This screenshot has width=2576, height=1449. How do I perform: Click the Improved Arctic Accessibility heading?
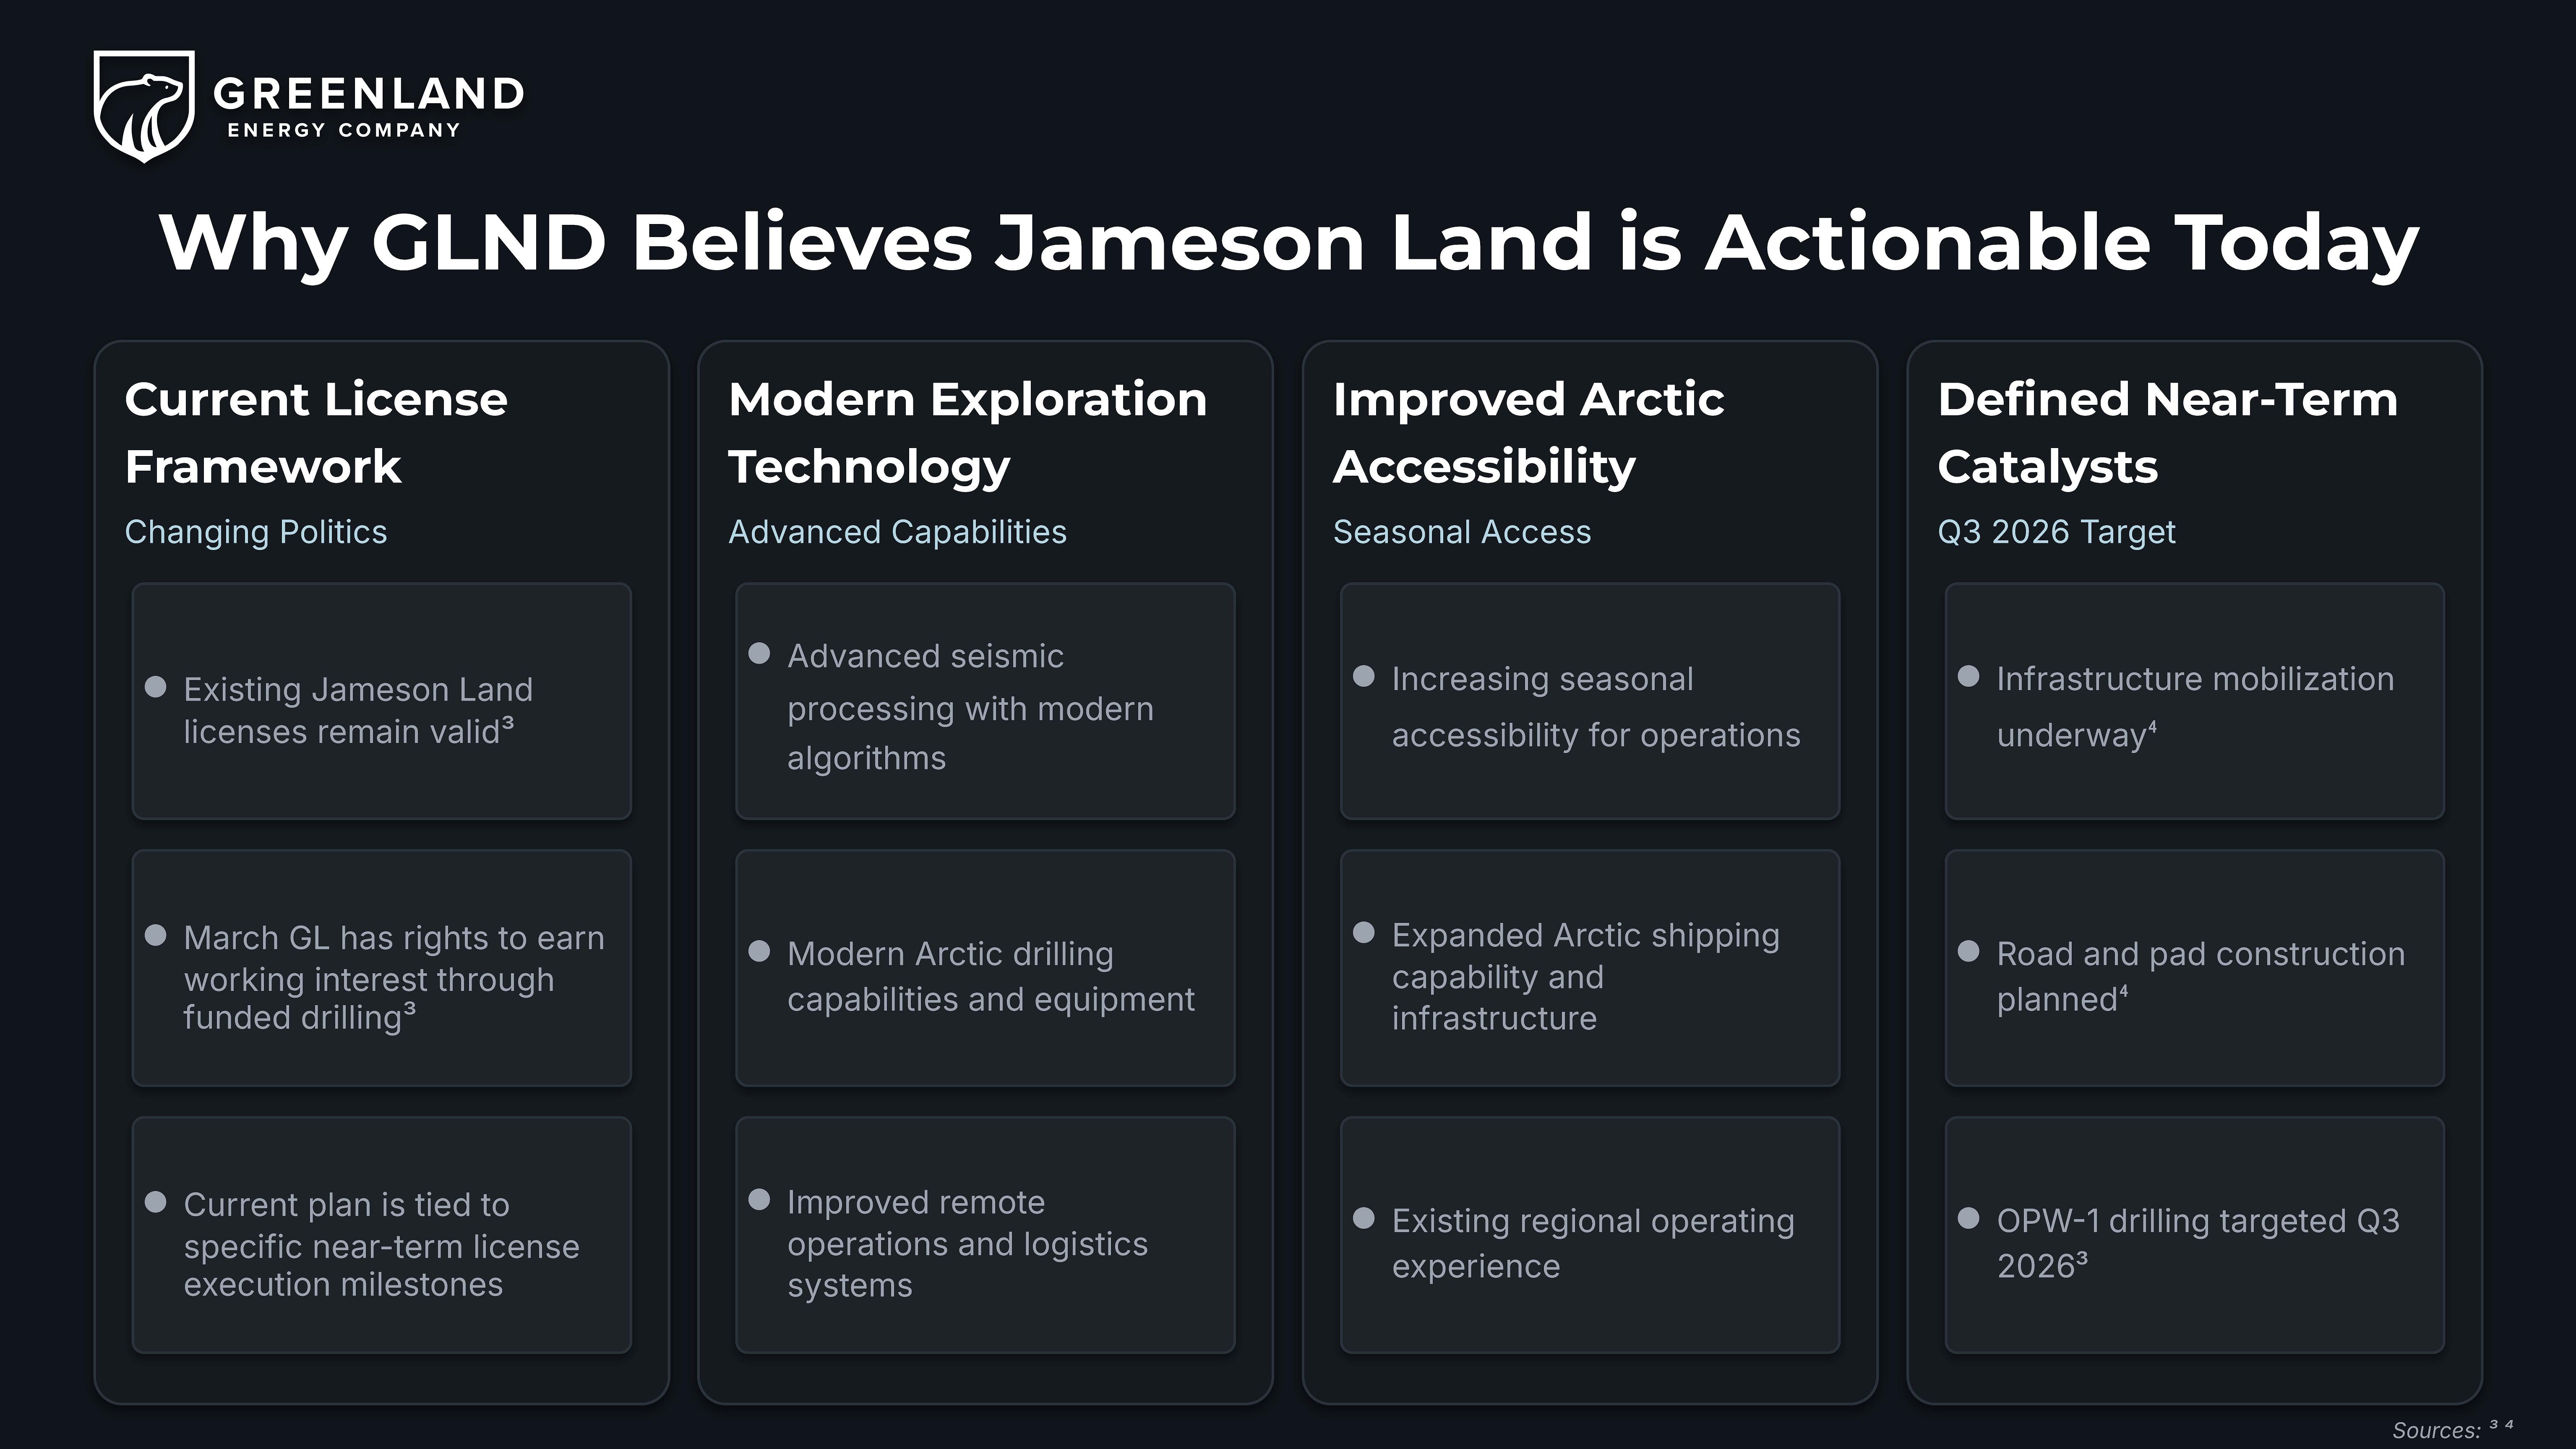[x=1528, y=432]
